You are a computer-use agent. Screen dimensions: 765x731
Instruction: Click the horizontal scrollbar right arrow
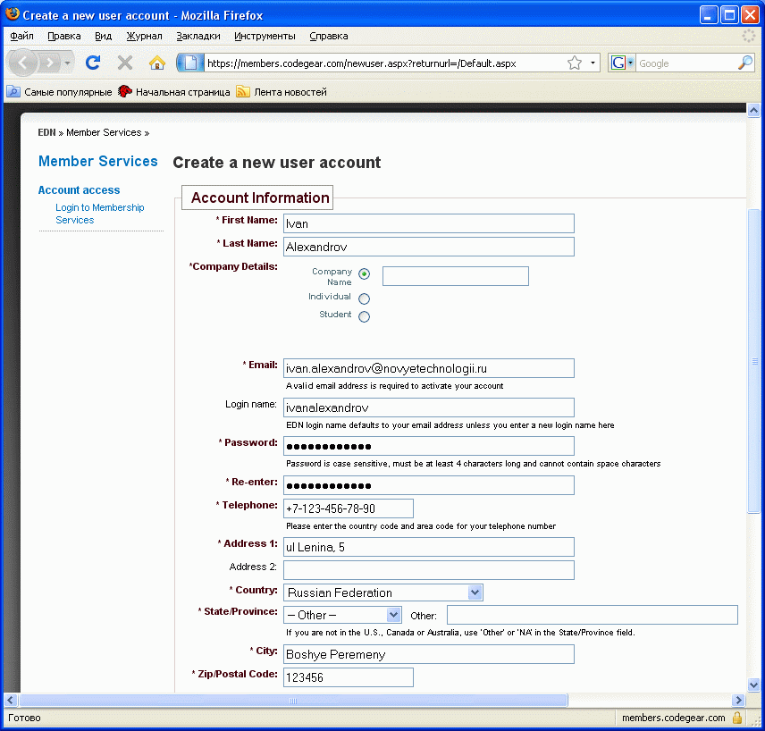point(738,701)
